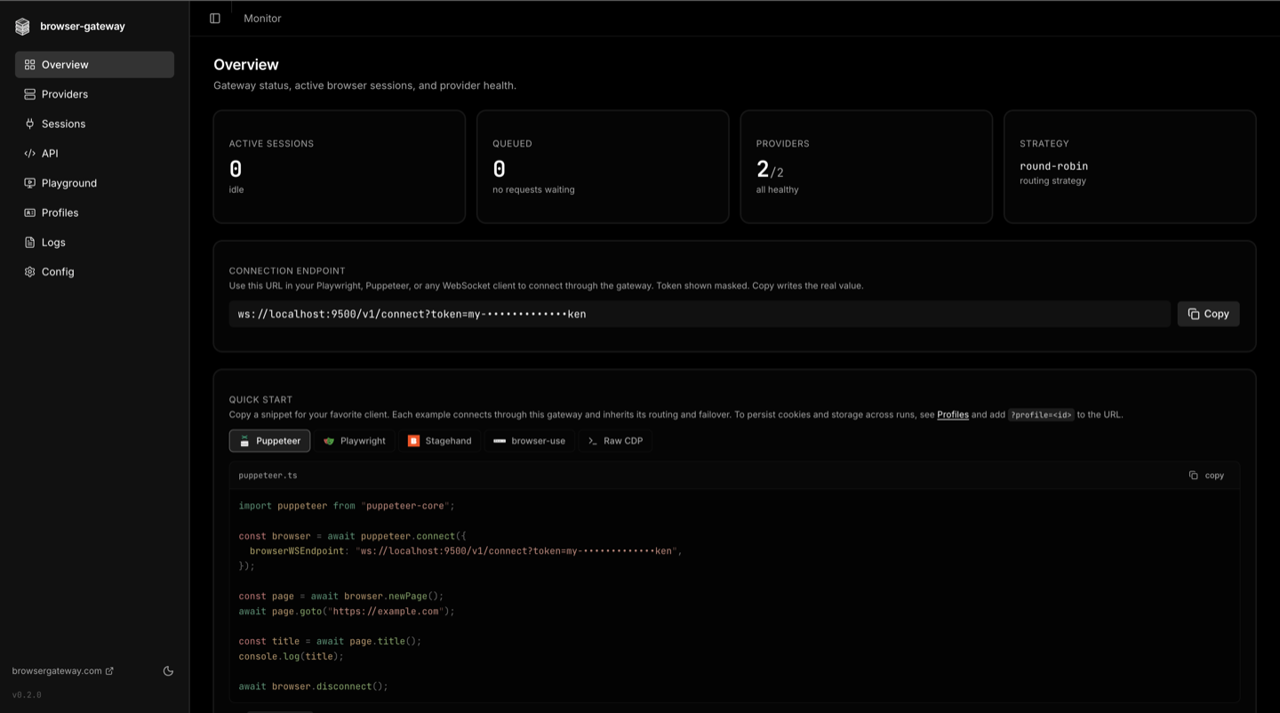This screenshot has width=1280, height=713.
Task: Click the Raw CDP terminal icon
Action: [x=593, y=441]
